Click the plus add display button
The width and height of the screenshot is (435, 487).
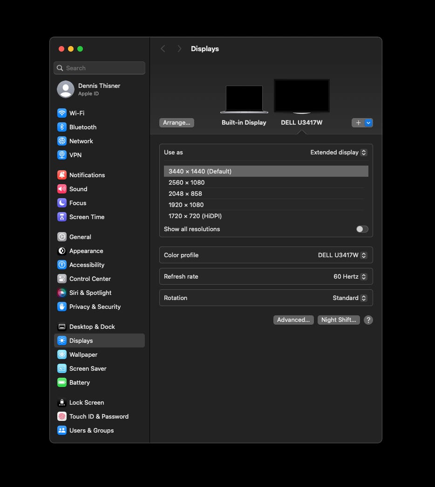pyautogui.click(x=358, y=123)
